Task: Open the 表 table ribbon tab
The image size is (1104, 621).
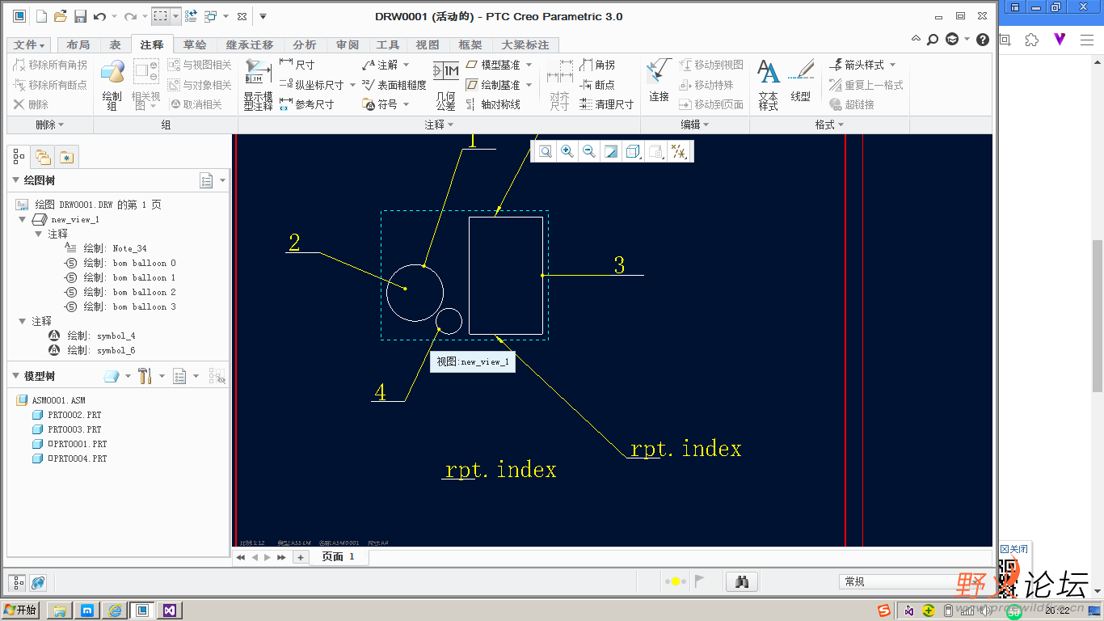Action: (116, 45)
